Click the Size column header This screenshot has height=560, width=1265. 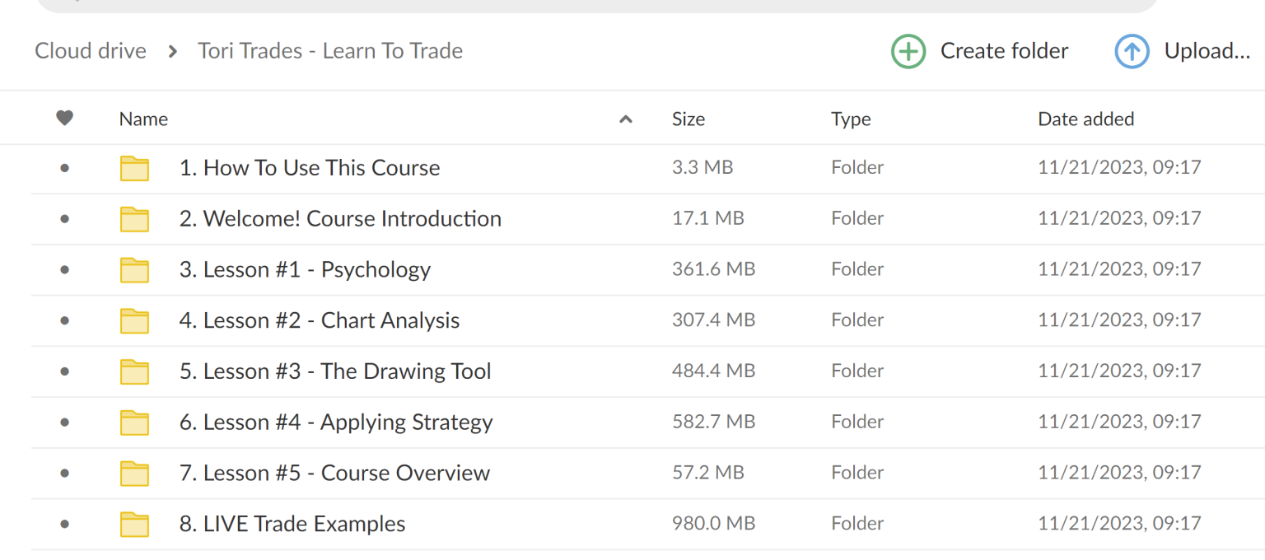pos(689,119)
